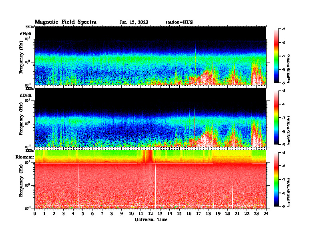
Task: Click the '15' hour tick label
Action: [x=179, y=213]
